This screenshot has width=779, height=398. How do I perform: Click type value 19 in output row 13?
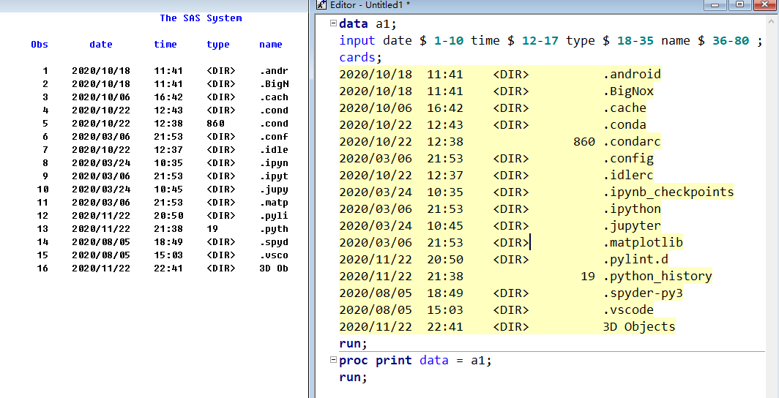(212, 229)
